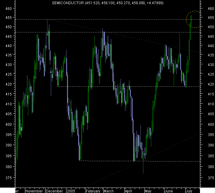The height and width of the screenshot is (193, 215).
Task: Select the May label on the time axis
Action: (x=148, y=191)
